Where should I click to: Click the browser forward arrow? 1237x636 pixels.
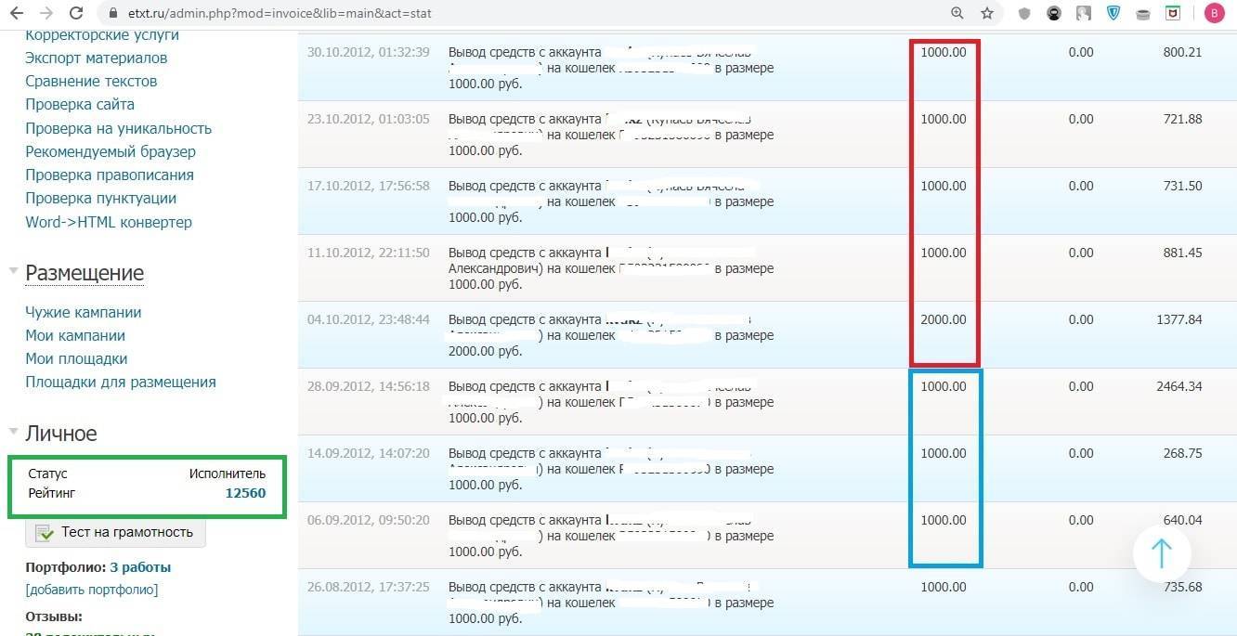click(46, 14)
